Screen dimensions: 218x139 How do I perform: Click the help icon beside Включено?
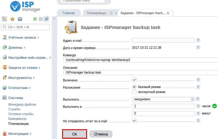(x=198, y=80)
